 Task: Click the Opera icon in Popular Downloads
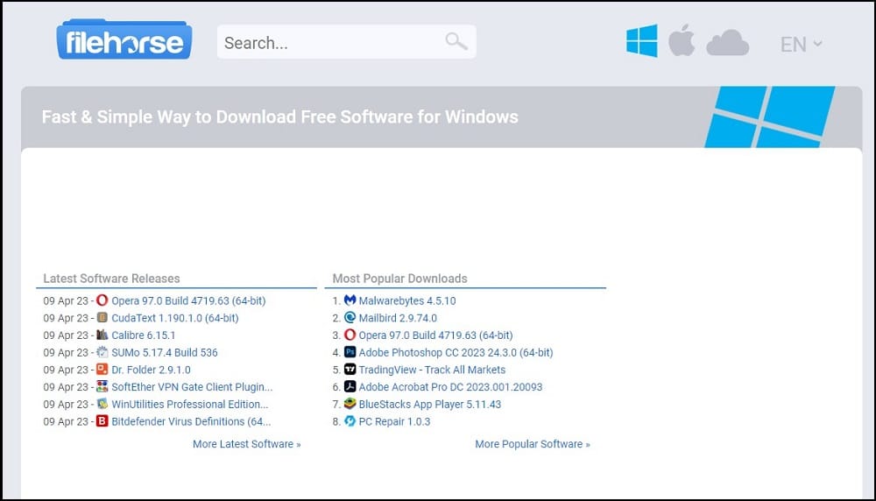tap(350, 335)
